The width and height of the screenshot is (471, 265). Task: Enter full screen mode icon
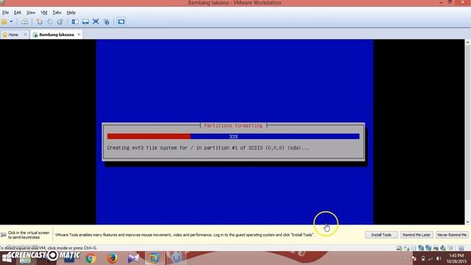(96, 21)
